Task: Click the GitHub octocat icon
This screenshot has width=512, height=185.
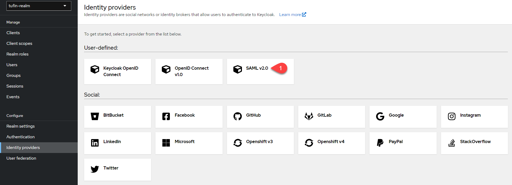Action: (x=237, y=116)
